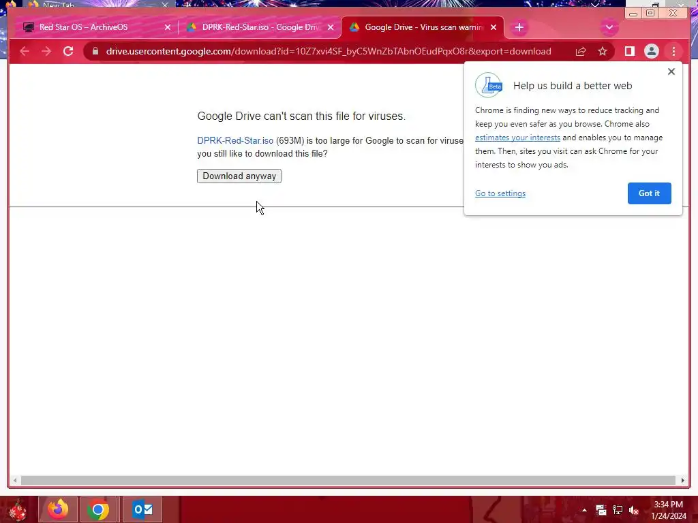Open the network tray icon
Image resolution: width=698 pixels, height=523 pixels.
[618, 510]
